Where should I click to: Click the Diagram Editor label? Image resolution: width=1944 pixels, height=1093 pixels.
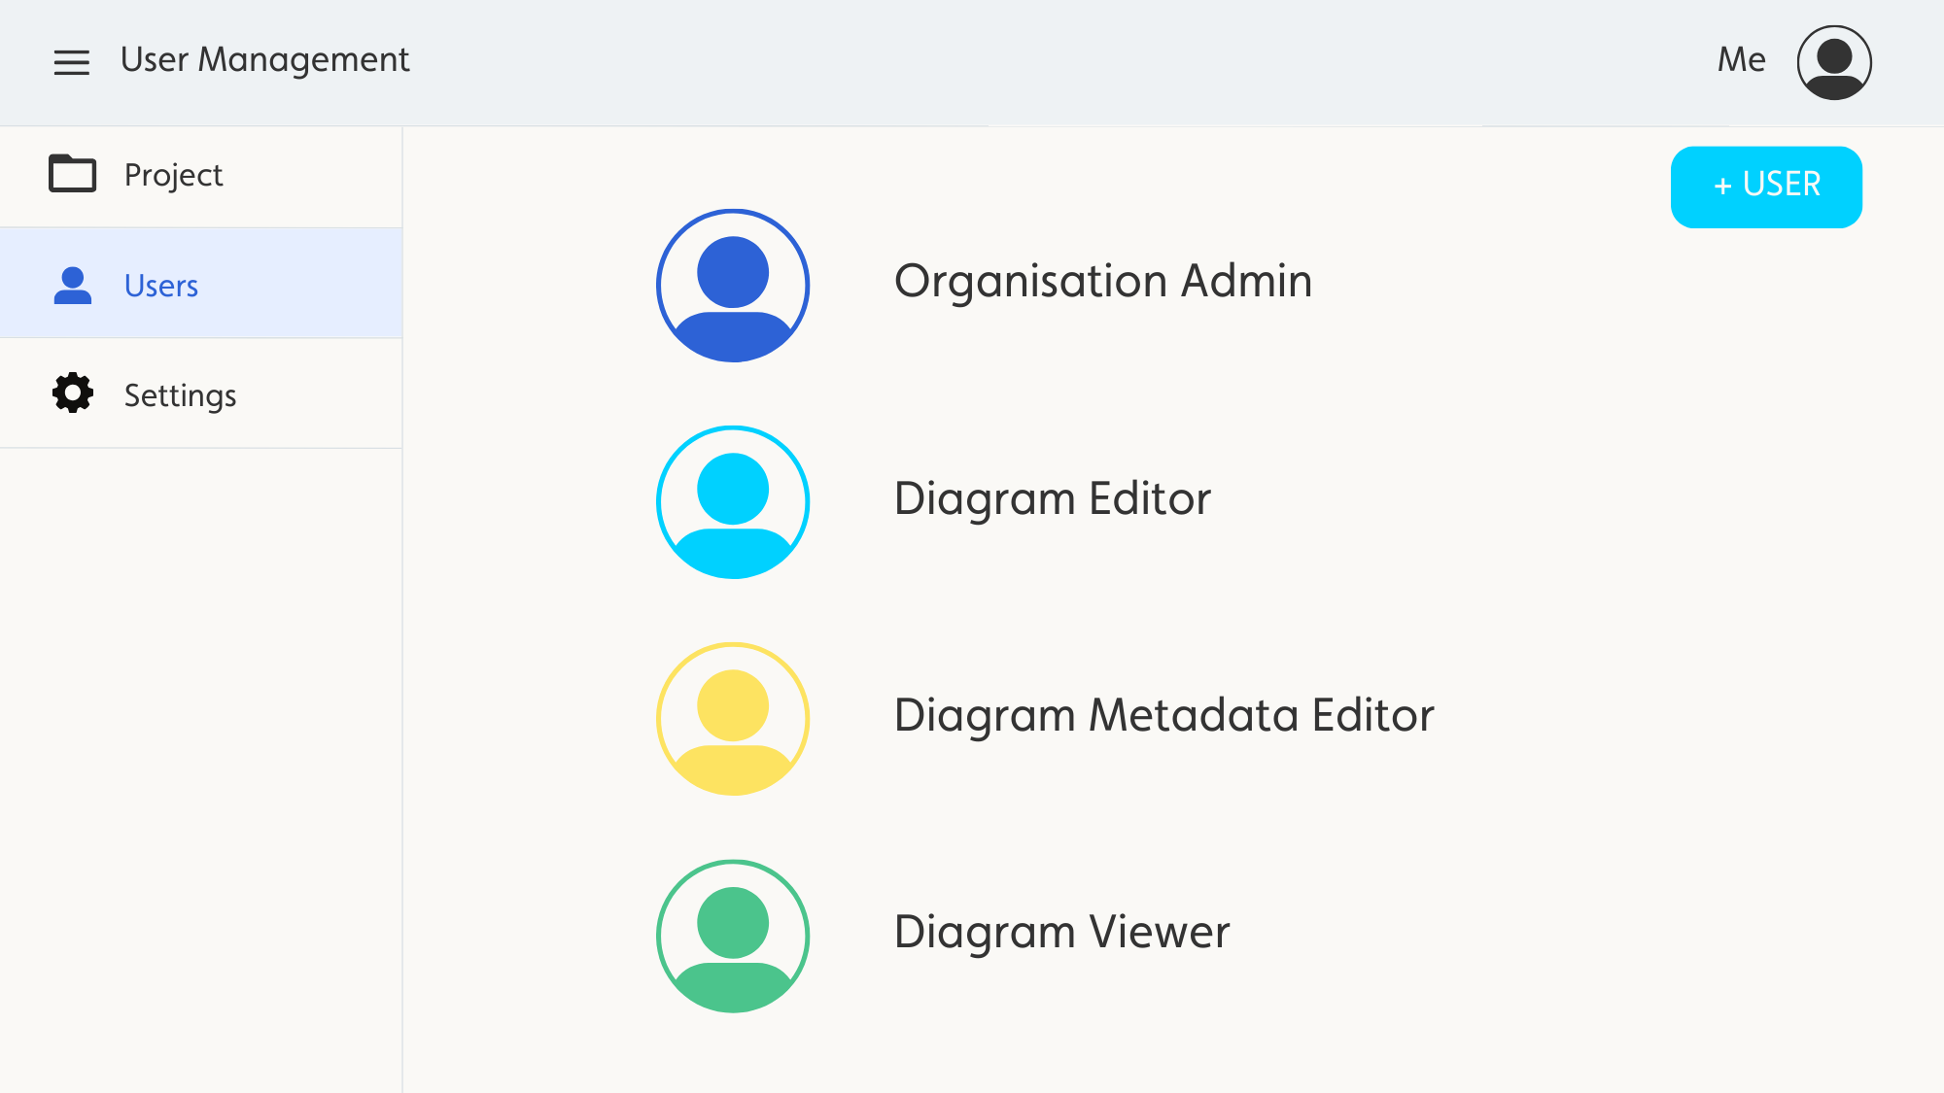point(1052,498)
